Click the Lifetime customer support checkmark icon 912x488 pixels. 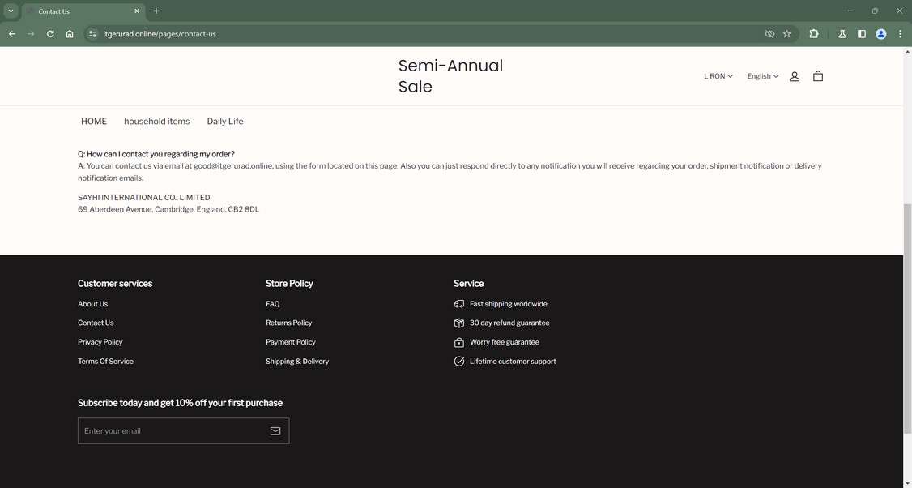459,361
